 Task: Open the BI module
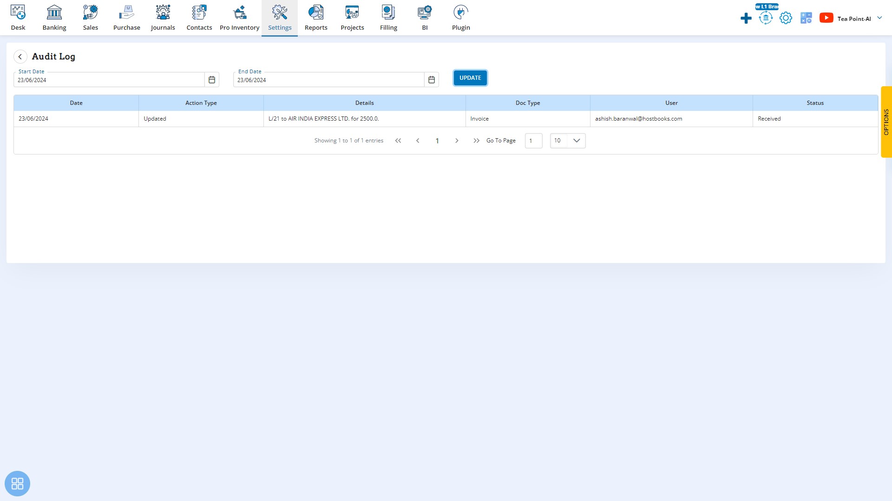(425, 18)
